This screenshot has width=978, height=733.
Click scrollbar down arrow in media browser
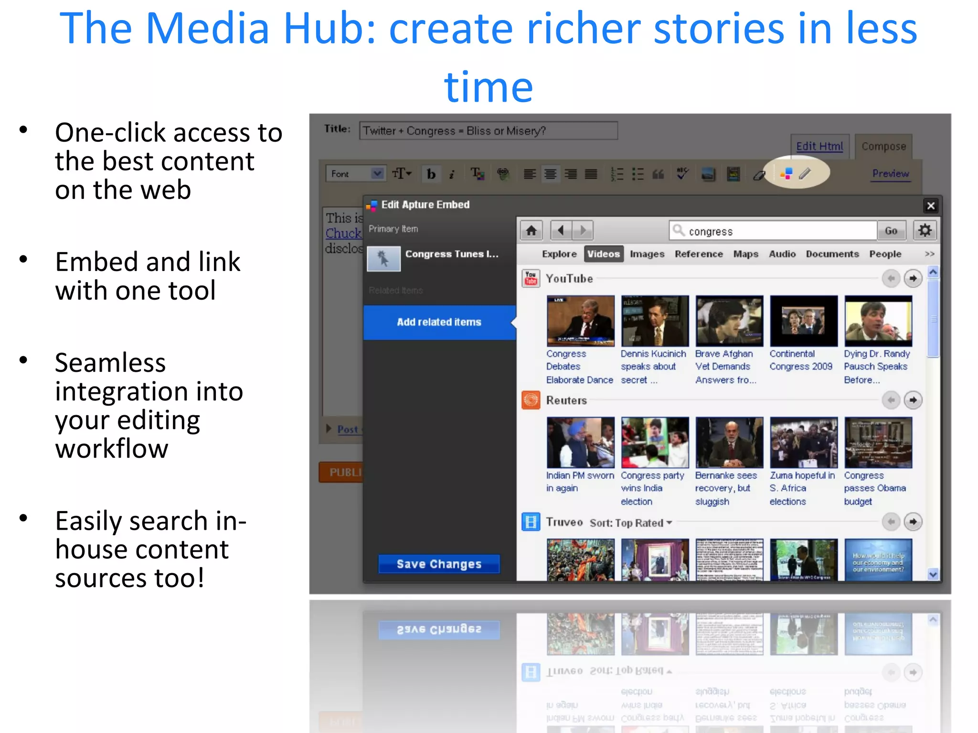(x=933, y=575)
